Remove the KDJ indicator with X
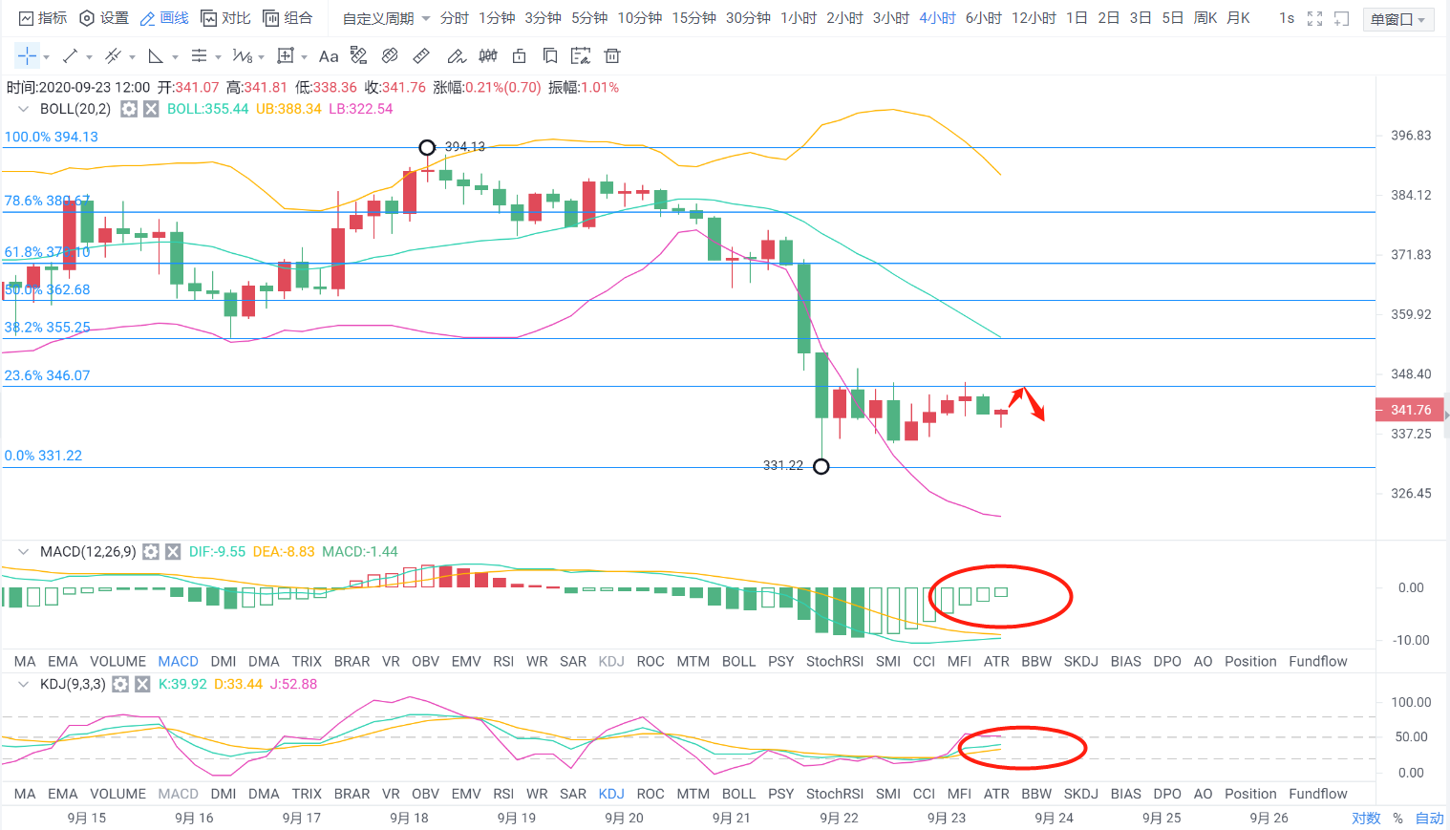 pos(142,684)
